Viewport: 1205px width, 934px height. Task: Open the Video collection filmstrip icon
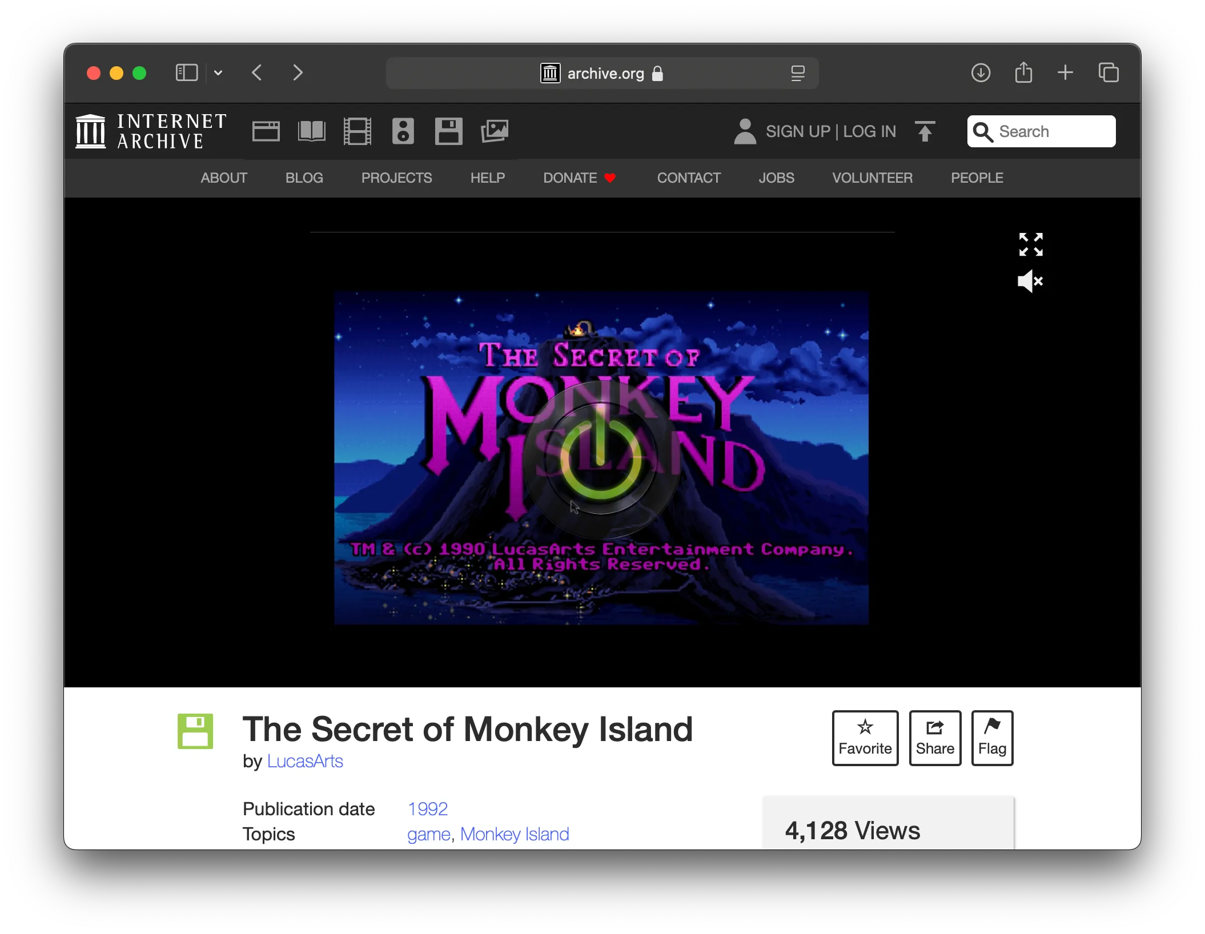(x=357, y=131)
